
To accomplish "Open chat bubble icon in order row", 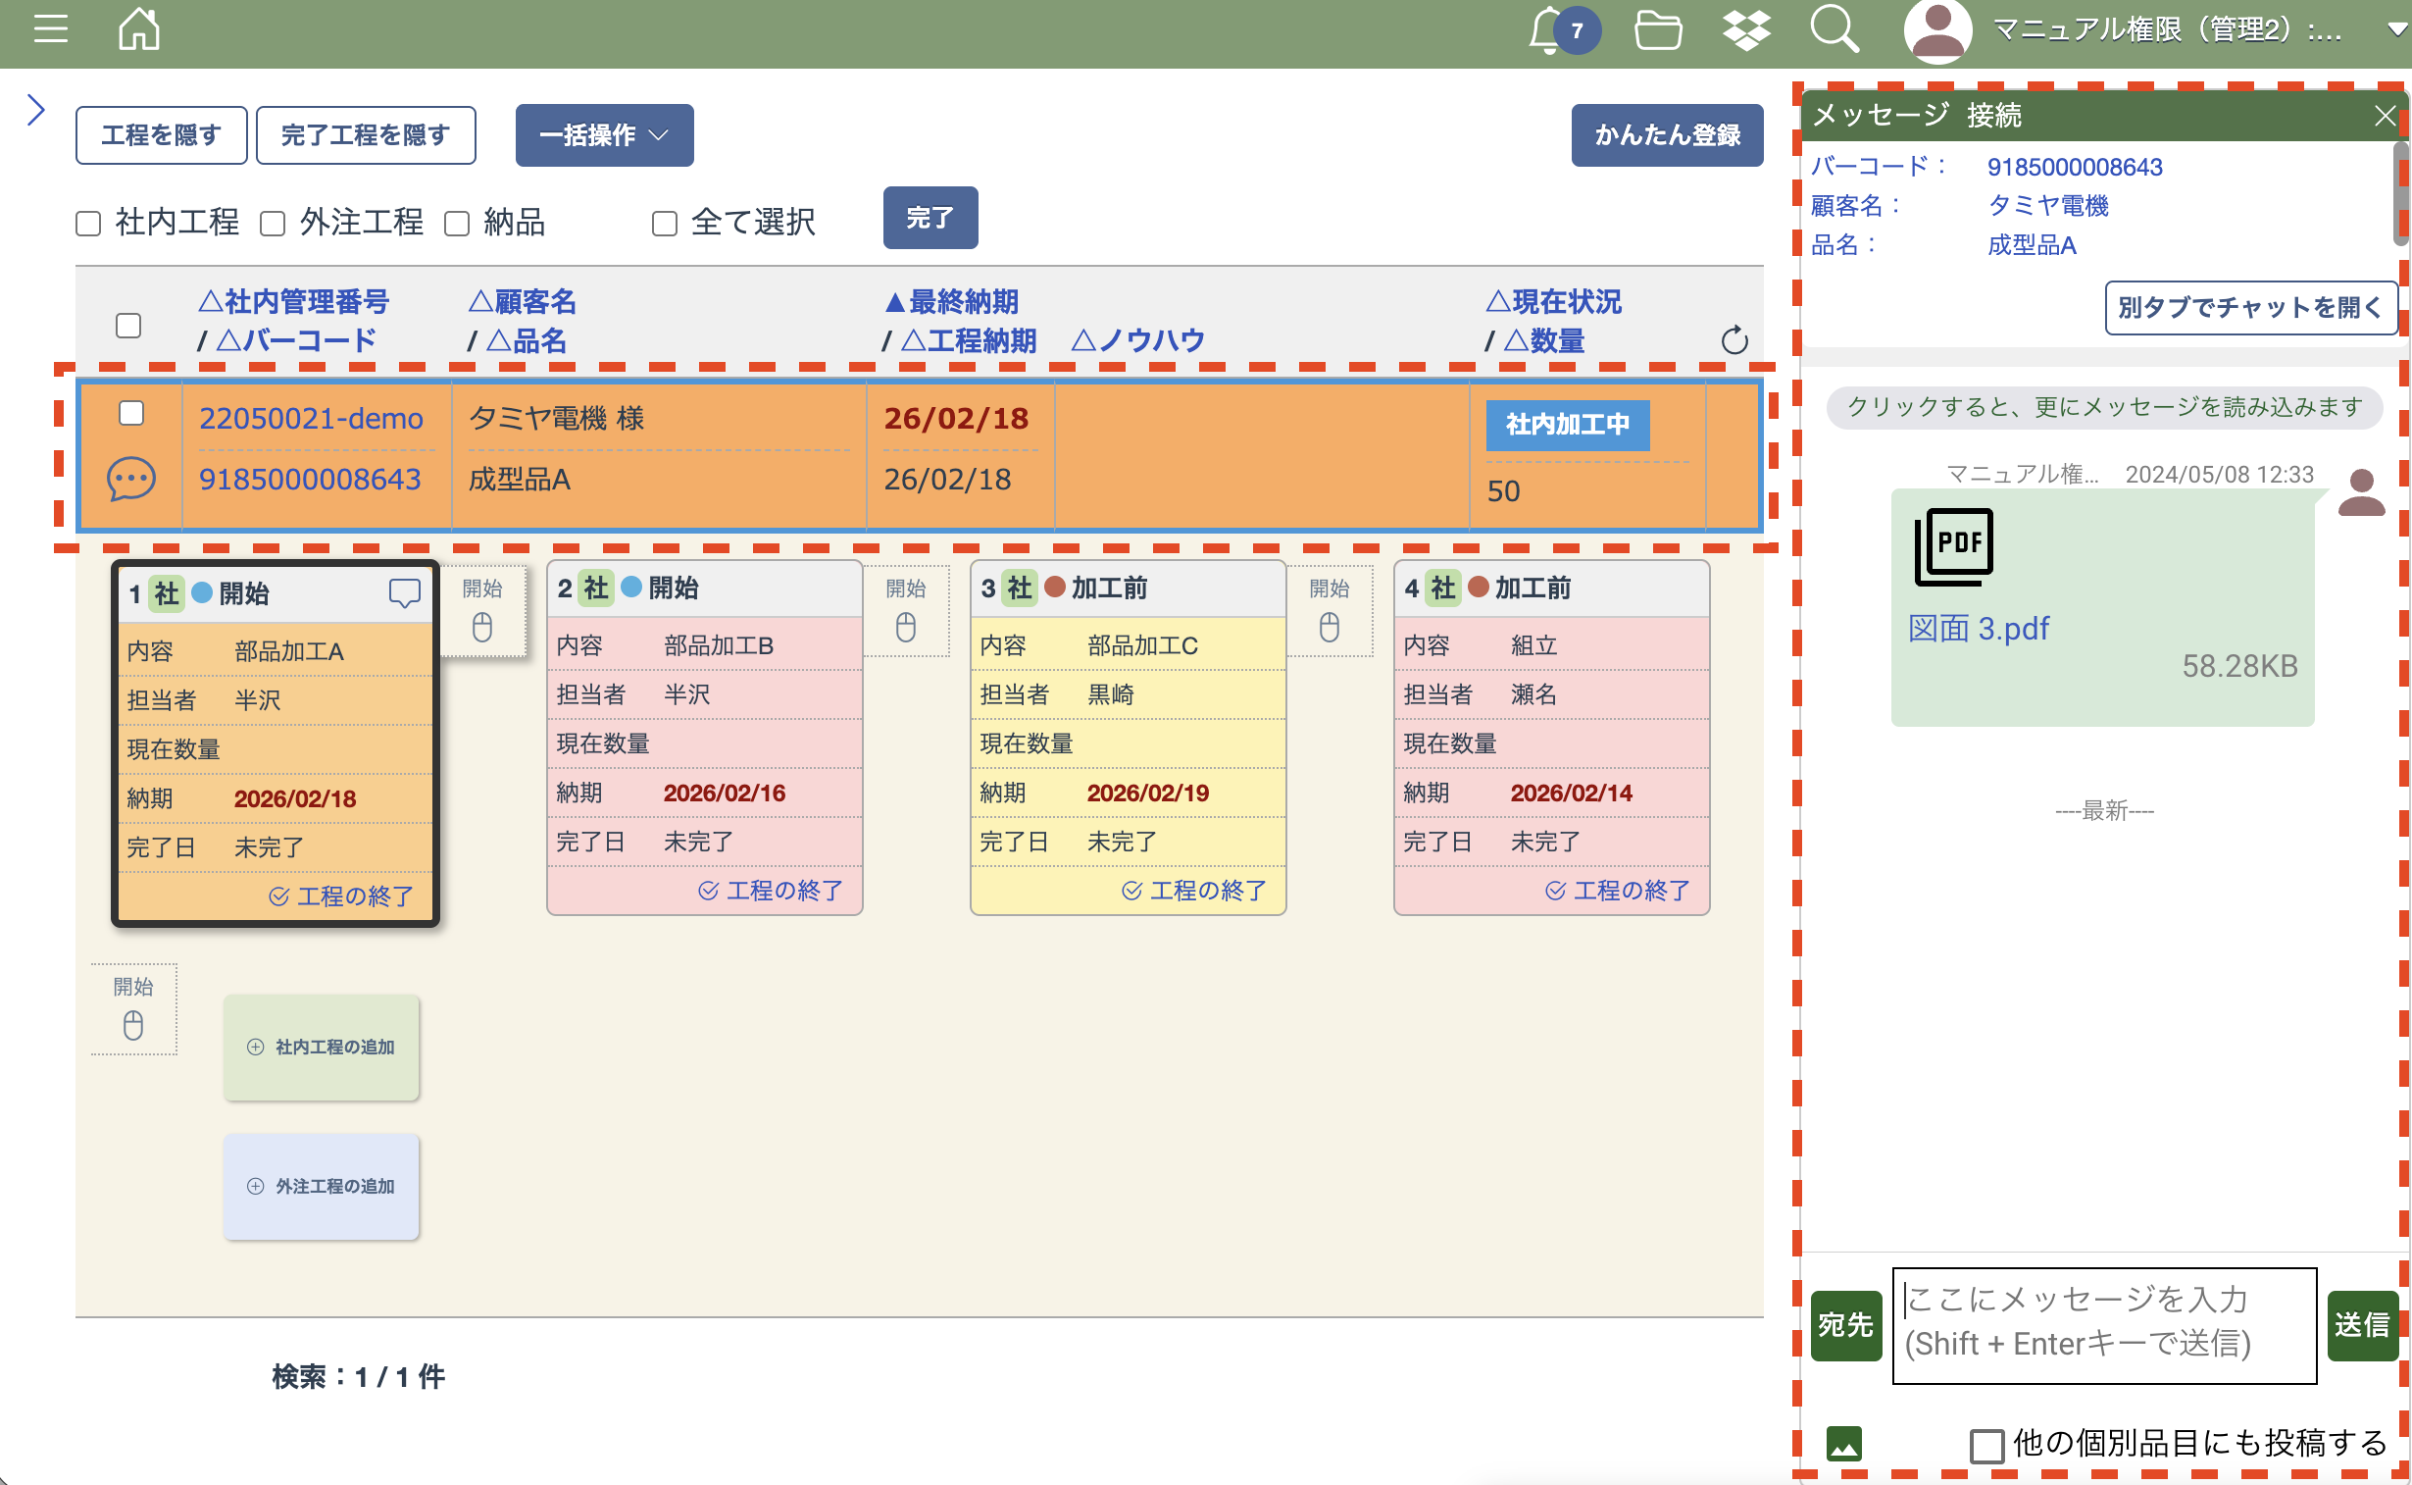I will (130, 479).
